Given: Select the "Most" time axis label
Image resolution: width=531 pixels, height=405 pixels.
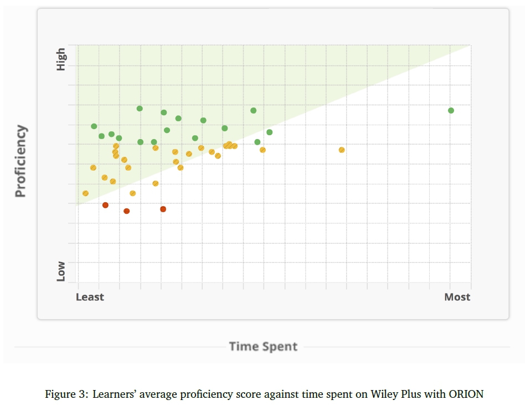Looking at the screenshot, I should [457, 297].
